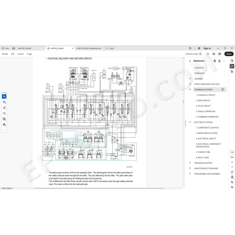Image resolution: width=235 pixels, height=235 pixels.
Task: Click the find current bookmark icon
Action: pyautogui.click(x=215, y=61)
